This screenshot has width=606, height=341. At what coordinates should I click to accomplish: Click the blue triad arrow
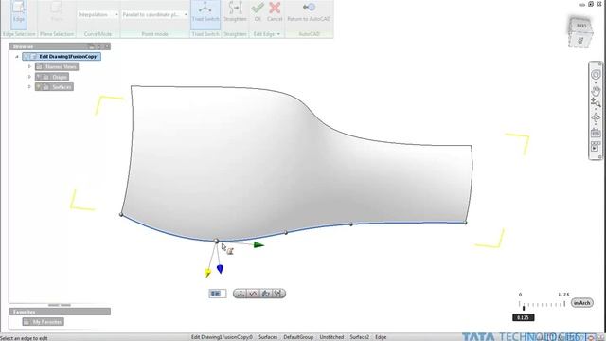(220, 269)
